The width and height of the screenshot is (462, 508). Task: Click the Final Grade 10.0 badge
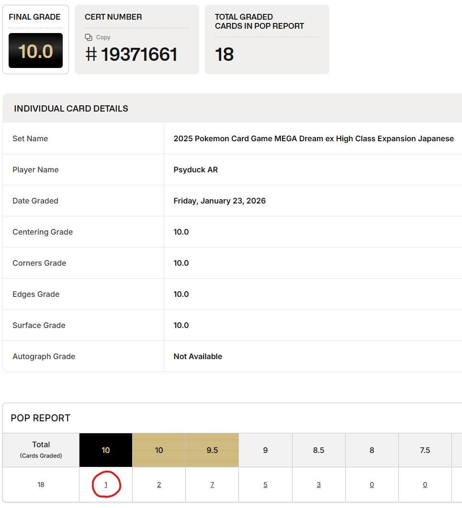tap(35, 51)
